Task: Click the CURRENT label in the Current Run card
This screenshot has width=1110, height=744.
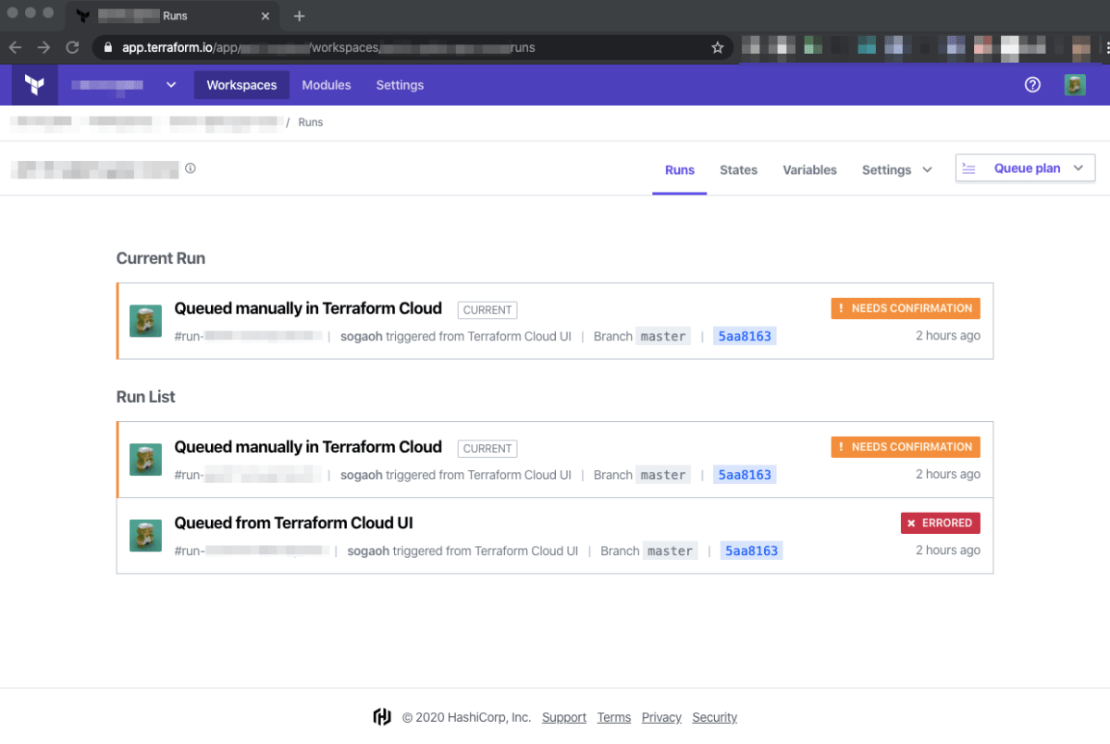Action: pos(487,310)
